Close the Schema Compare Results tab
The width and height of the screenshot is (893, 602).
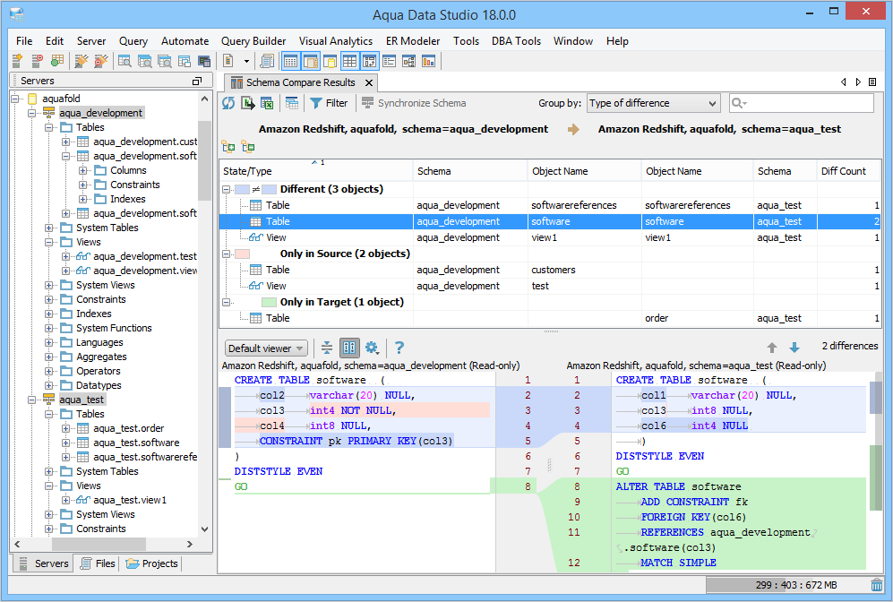(x=369, y=83)
